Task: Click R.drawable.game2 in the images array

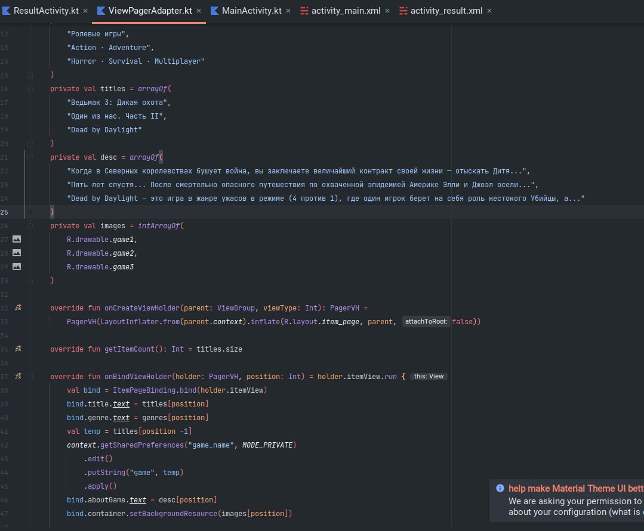Action: point(100,253)
